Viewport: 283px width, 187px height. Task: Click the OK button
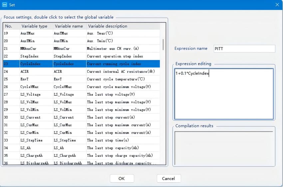click(122, 178)
